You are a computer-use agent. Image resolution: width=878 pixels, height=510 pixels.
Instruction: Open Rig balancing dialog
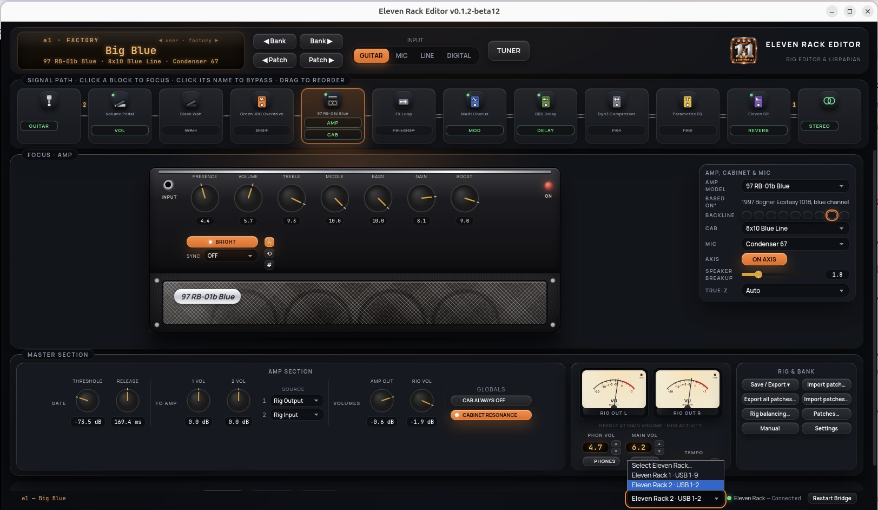770,414
